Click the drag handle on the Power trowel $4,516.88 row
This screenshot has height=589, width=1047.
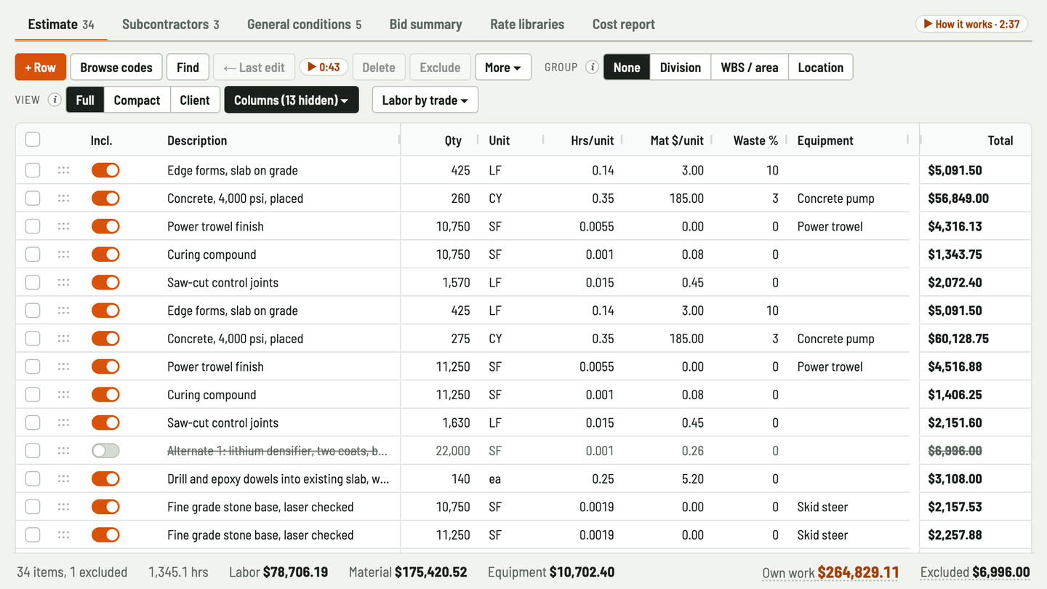click(x=64, y=366)
